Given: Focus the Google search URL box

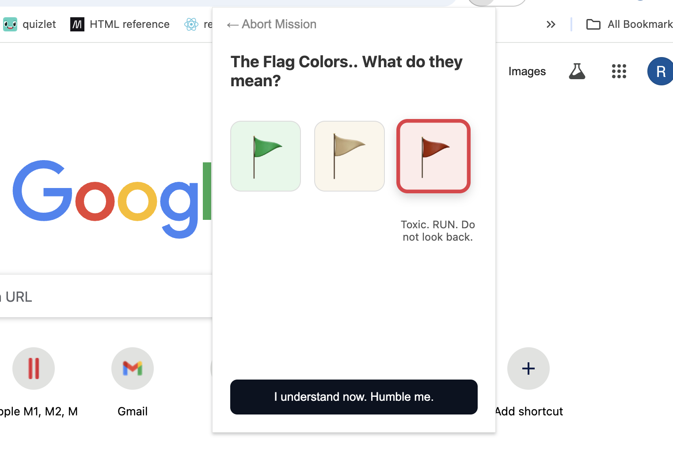Looking at the screenshot, I should pos(106,296).
